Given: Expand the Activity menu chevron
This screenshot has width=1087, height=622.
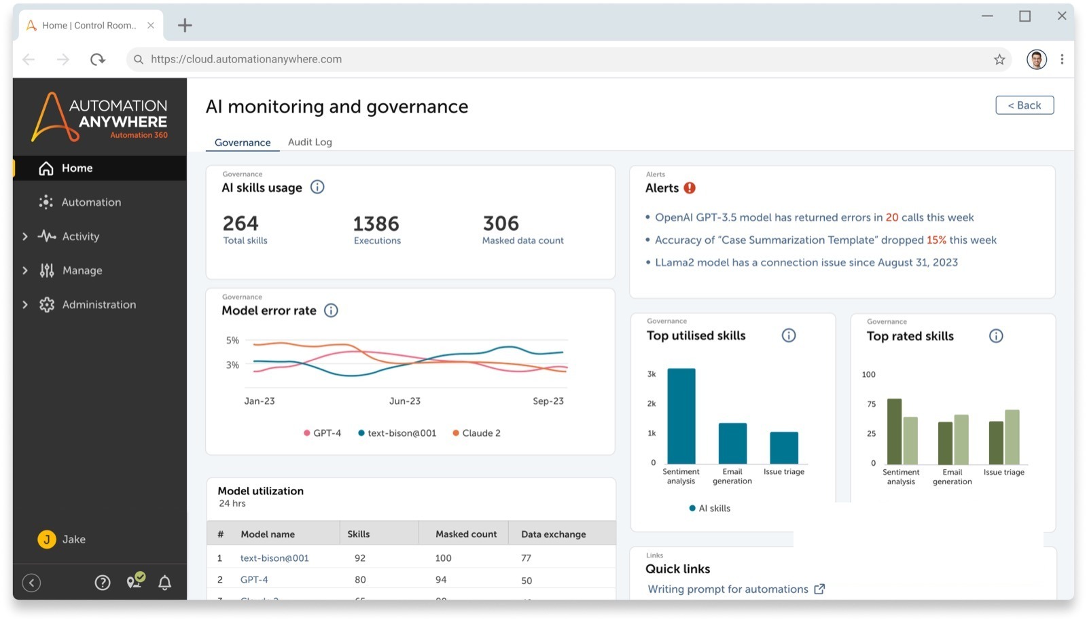Looking at the screenshot, I should (x=25, y=236).
